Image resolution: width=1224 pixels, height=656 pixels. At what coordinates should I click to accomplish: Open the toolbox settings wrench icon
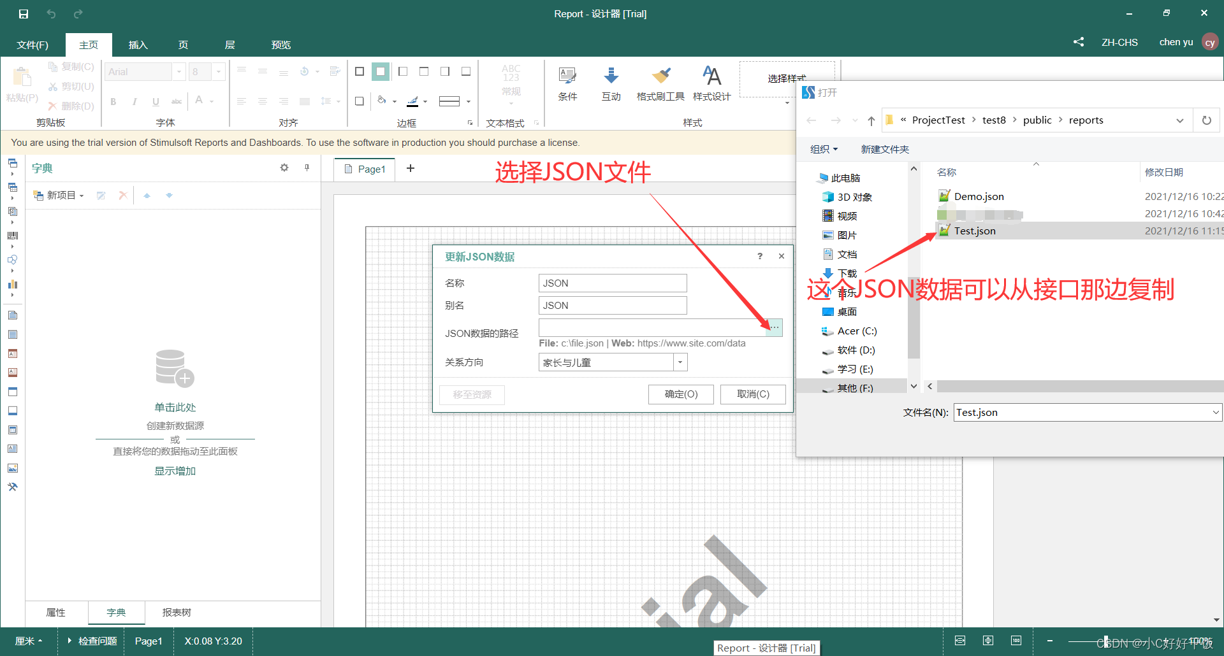13,487
